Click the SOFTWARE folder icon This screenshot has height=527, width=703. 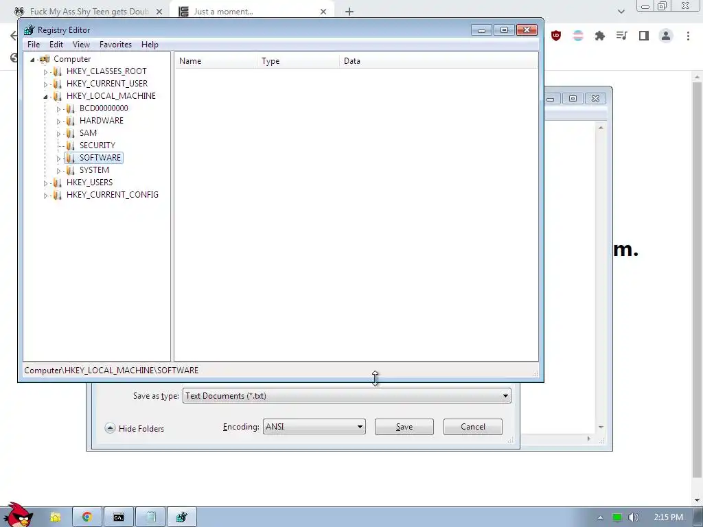[x=70, y=158]
